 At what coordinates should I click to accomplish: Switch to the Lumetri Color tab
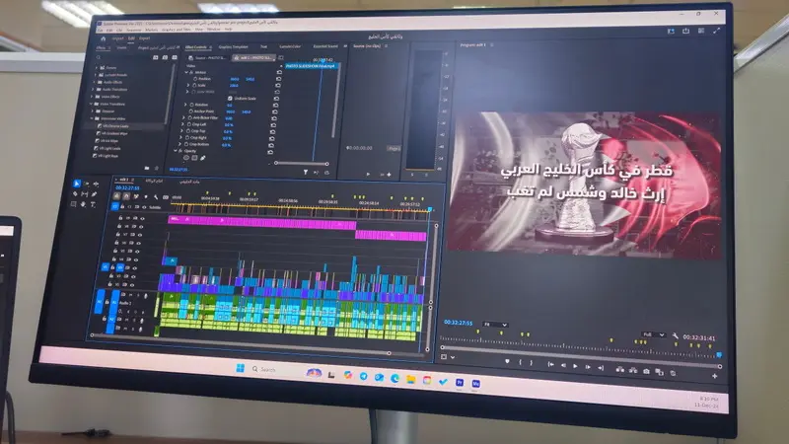point(289,46)
